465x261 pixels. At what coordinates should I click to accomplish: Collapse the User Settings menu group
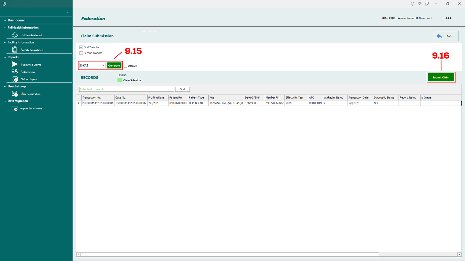[5, 86]
